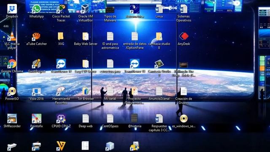Viewport: 270px width, 152px height.
Task: Select the XVG folder
Action: pos(61,38)
